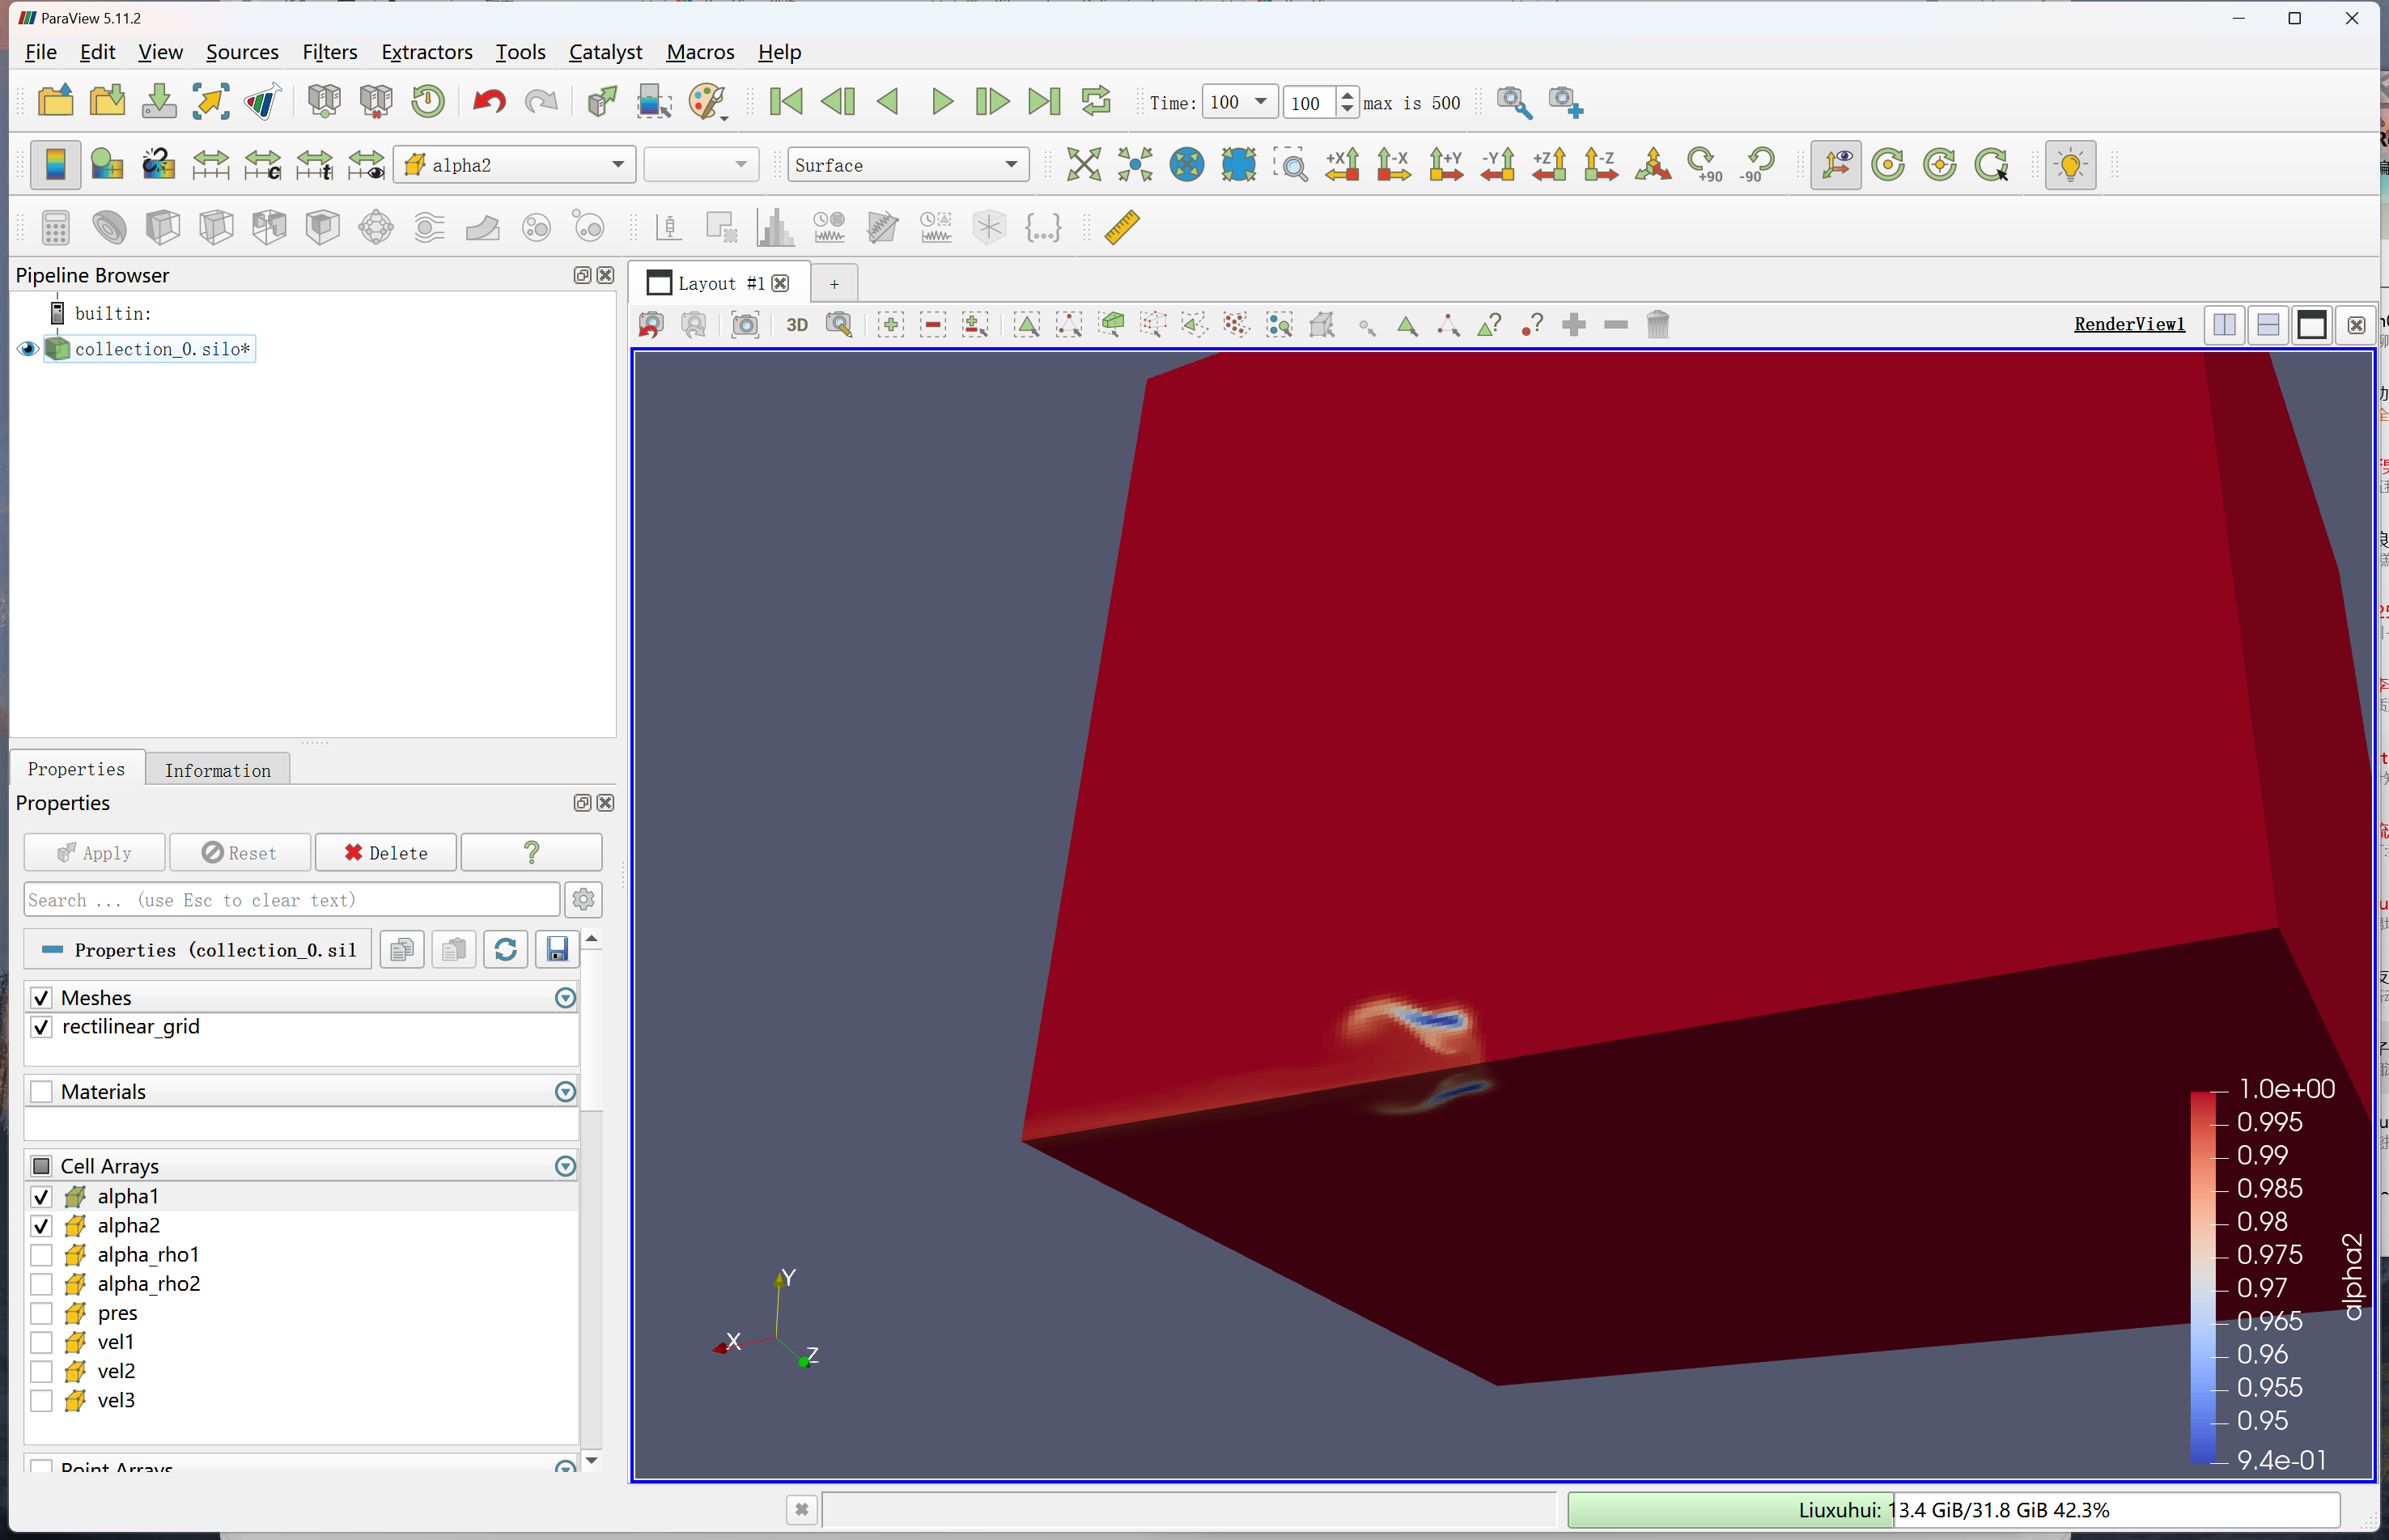The height and width of the screenshot is (1540, 2389).
Task: Click the Apply button
Action: click(95, 852)
